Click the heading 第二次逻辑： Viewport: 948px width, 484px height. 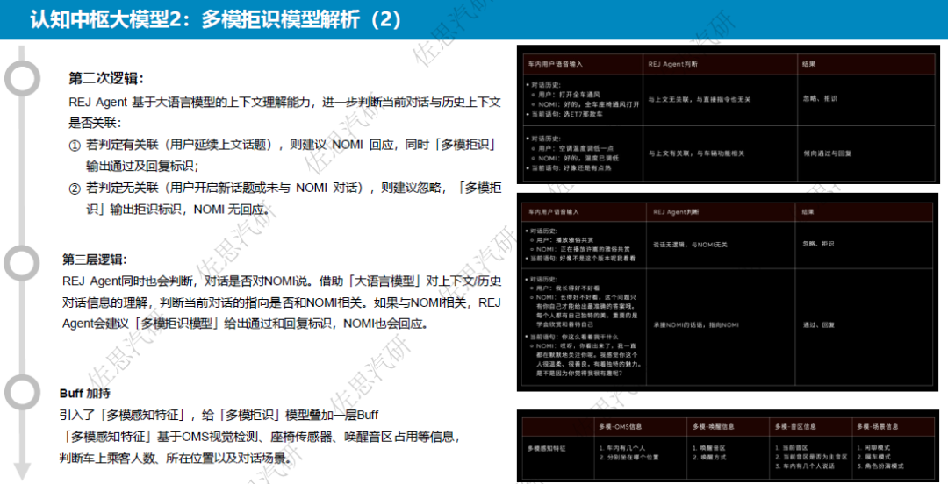(106, 79)
